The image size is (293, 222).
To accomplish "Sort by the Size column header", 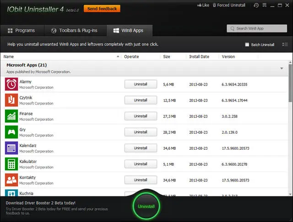I will (167, 57).
